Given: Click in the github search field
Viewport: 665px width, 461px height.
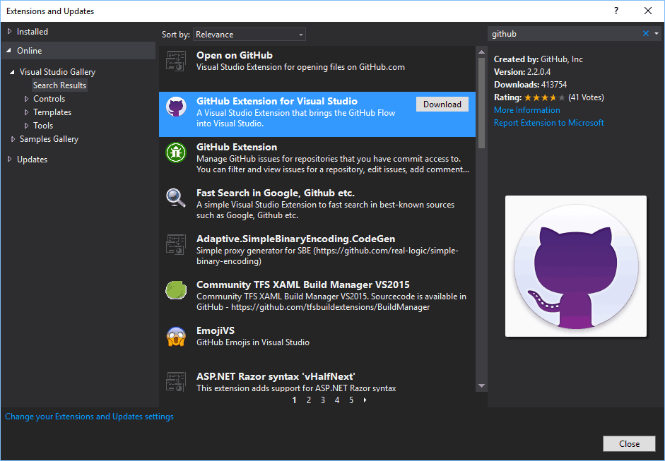Looking at the screenshot, I should point(564,34).
